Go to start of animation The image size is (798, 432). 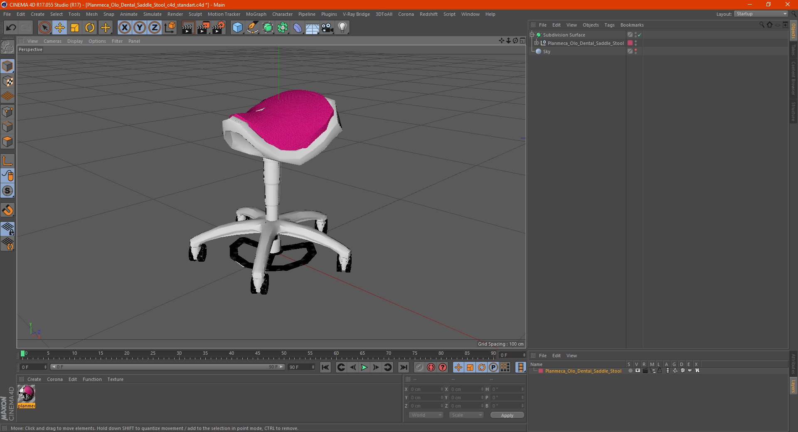pos(325,367)
